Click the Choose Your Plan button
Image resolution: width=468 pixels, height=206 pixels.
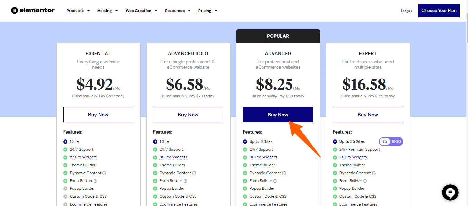tap(439, 11)
